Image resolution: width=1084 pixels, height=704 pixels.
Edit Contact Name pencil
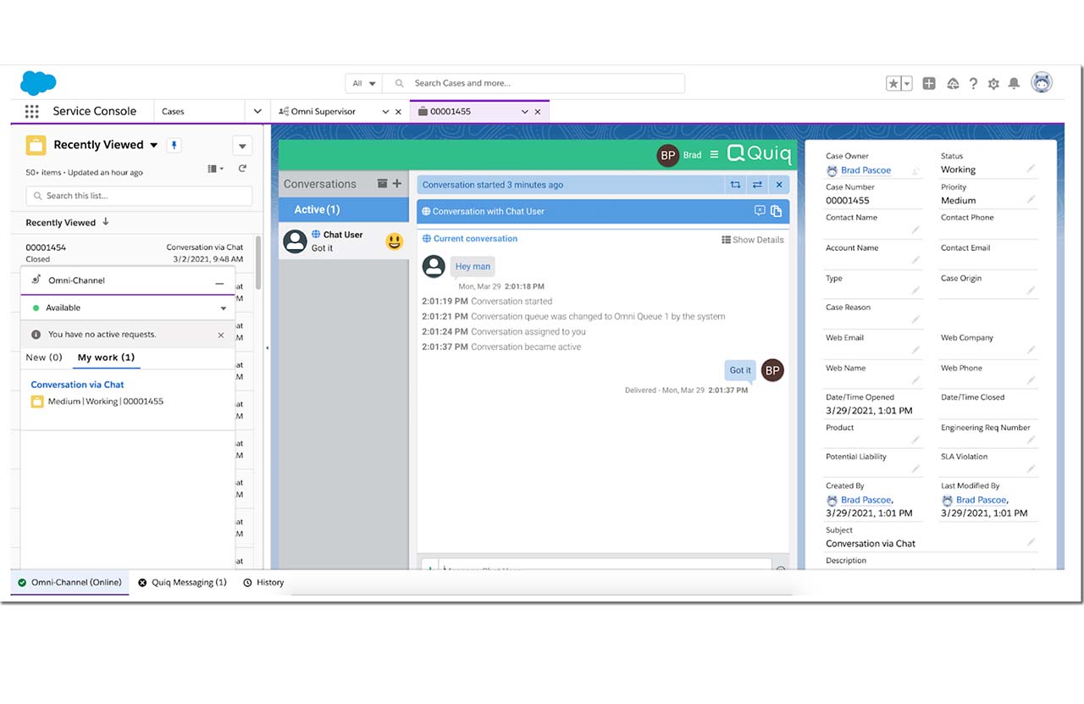(915, 230)
